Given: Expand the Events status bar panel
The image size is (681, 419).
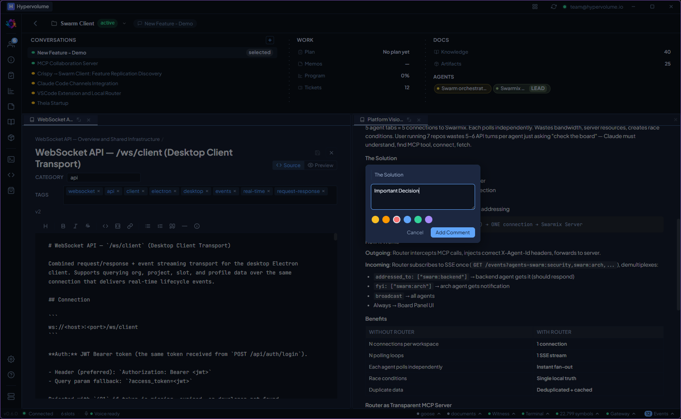Looking at the screenshot, I should (660, 414).
